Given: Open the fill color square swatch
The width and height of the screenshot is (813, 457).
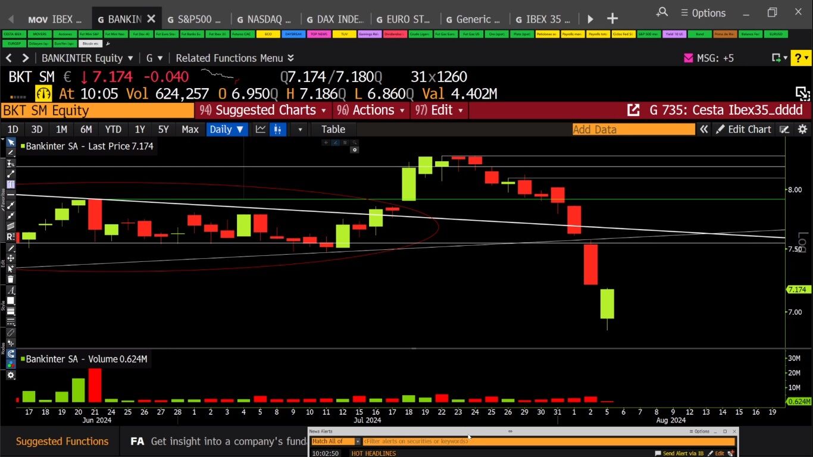Looking at the screenshot, I should point(11,301).
